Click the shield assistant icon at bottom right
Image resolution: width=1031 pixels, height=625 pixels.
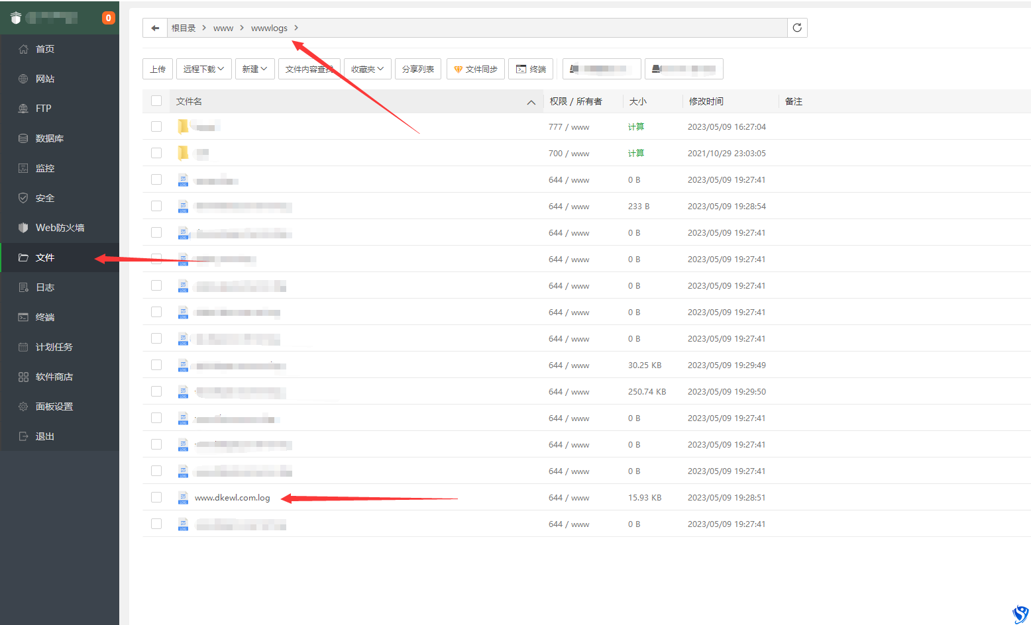click(1020, 614)
